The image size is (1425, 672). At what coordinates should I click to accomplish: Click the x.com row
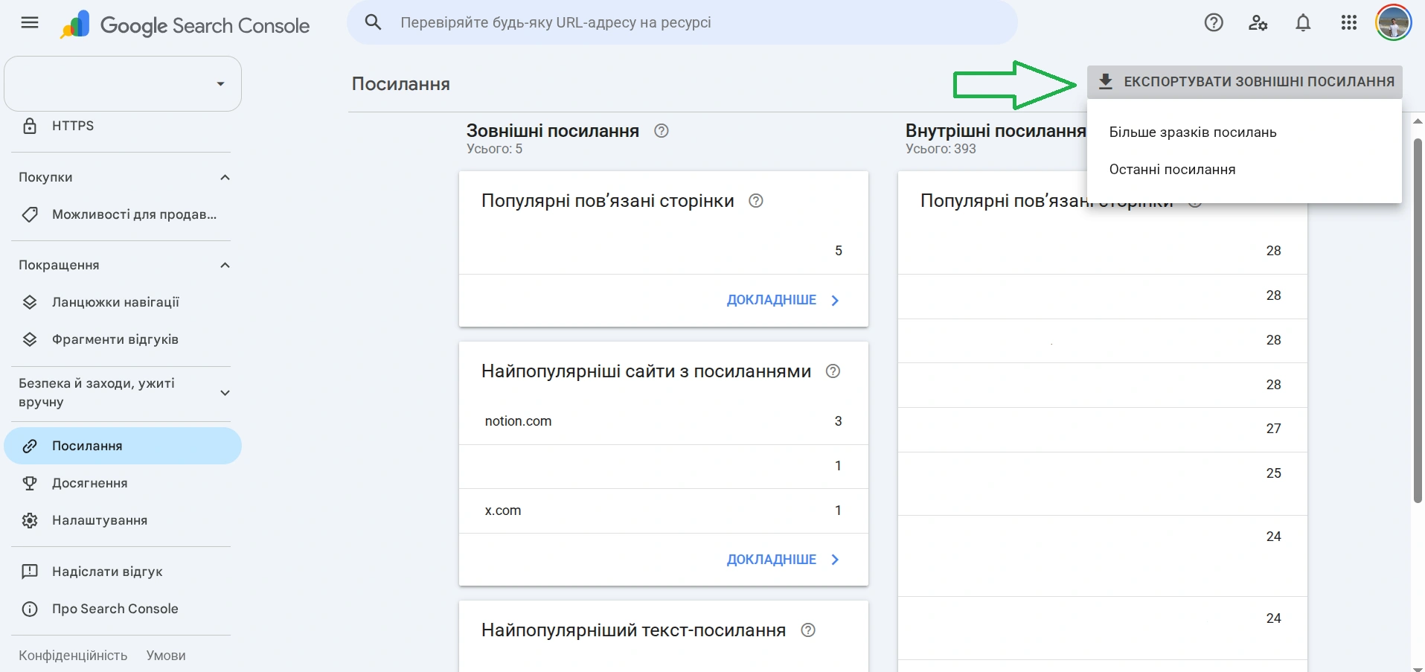click(x=664, y=511)
